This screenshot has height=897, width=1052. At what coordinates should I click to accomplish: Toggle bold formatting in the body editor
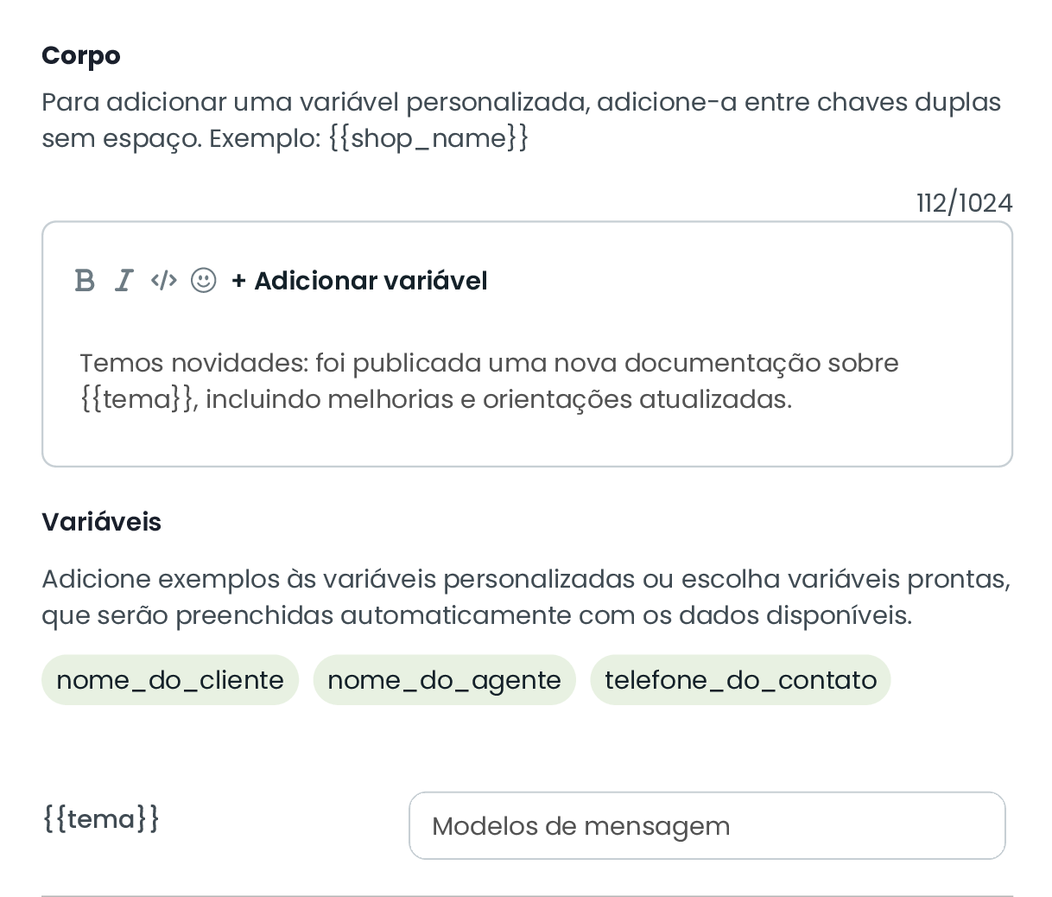pyautogui.click(x=85, y=281)
